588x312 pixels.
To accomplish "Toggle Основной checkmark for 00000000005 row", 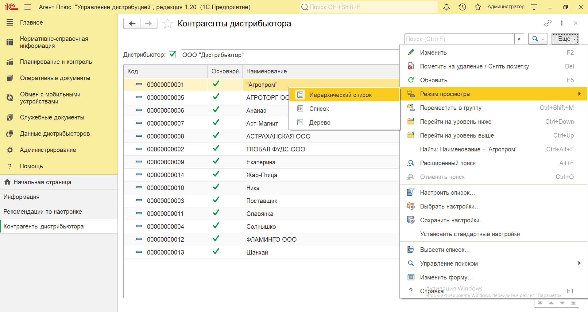I will click(x=216, y=97).
